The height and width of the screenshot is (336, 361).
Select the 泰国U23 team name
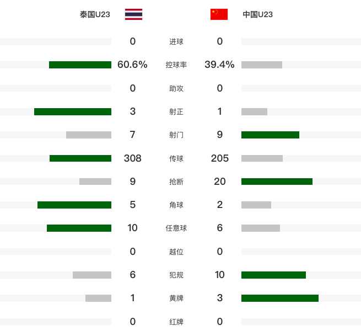(95, 15)
